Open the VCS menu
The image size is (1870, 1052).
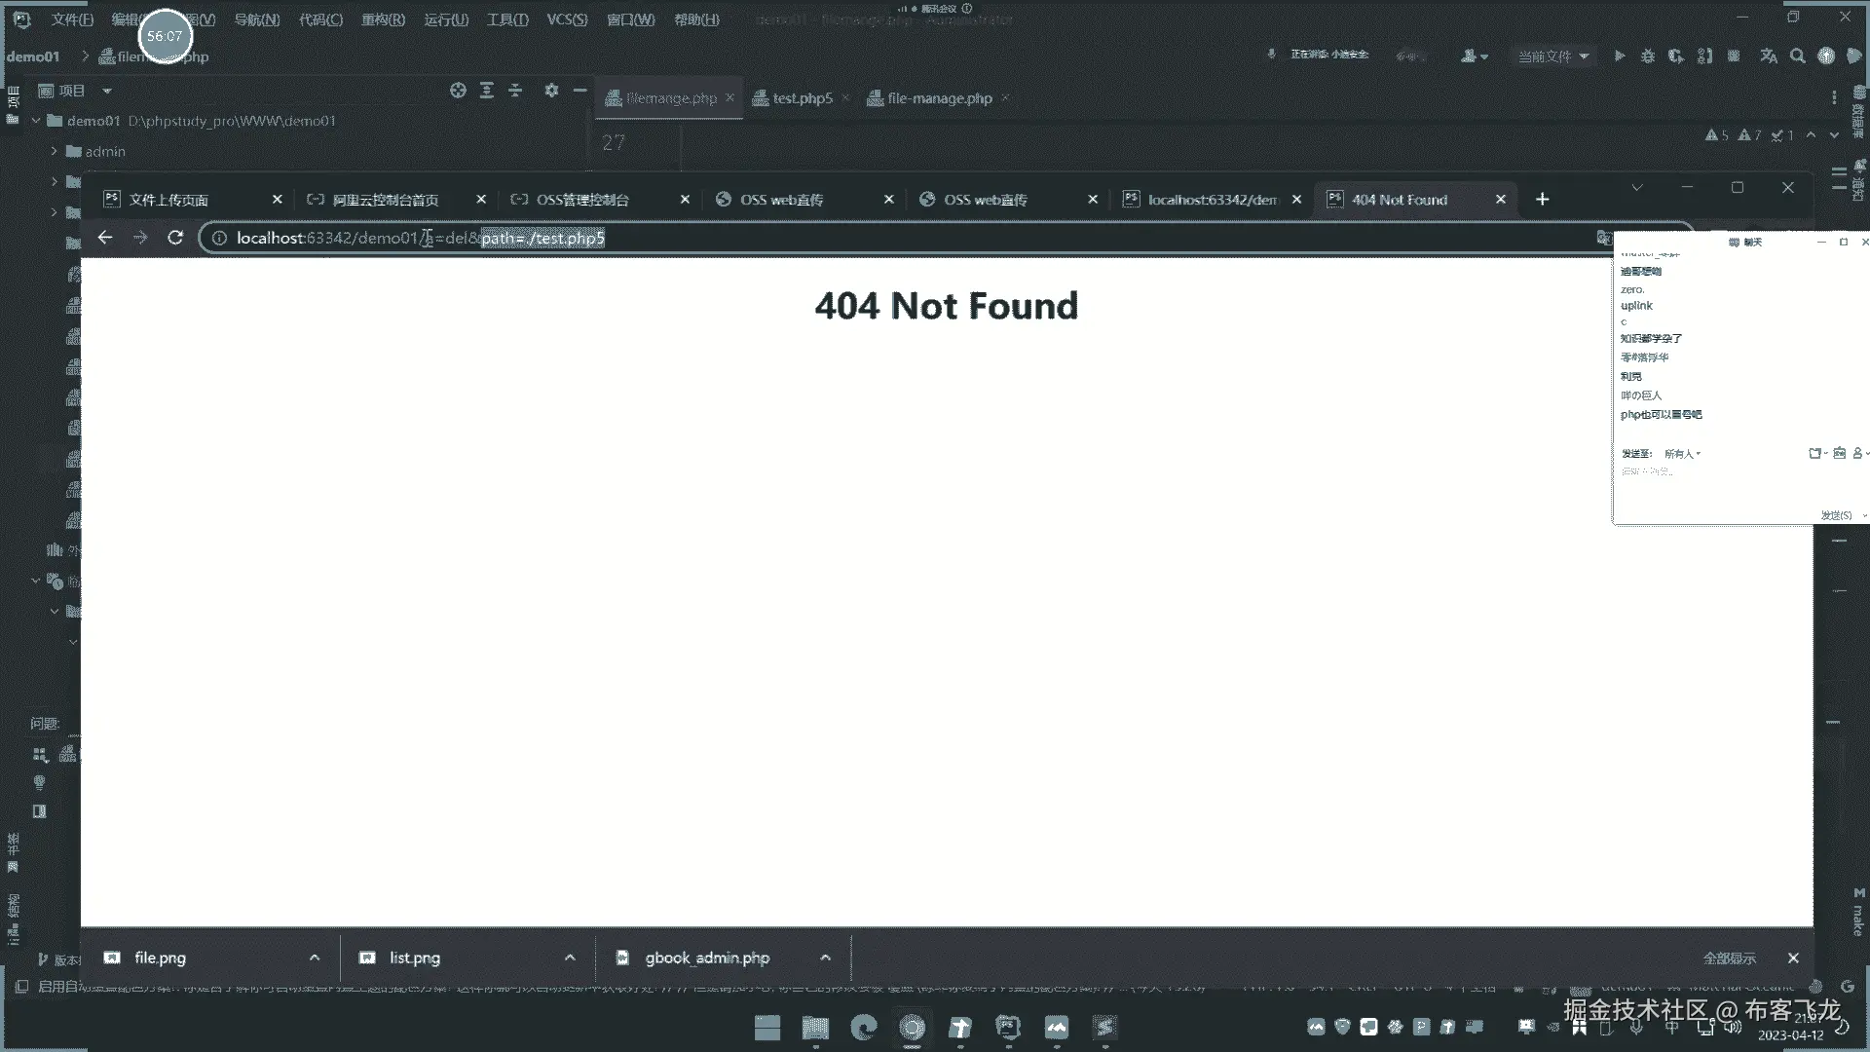566,19
